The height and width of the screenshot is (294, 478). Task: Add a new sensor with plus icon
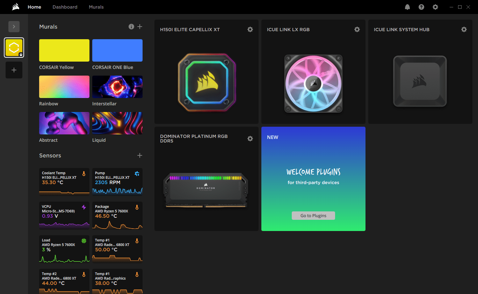tap(140, 155)
